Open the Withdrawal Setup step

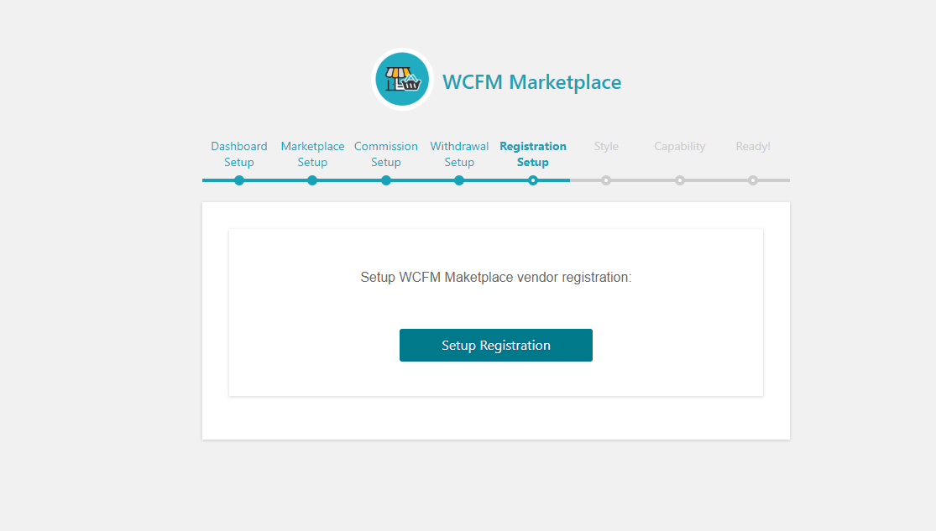(x=459, y=154)
